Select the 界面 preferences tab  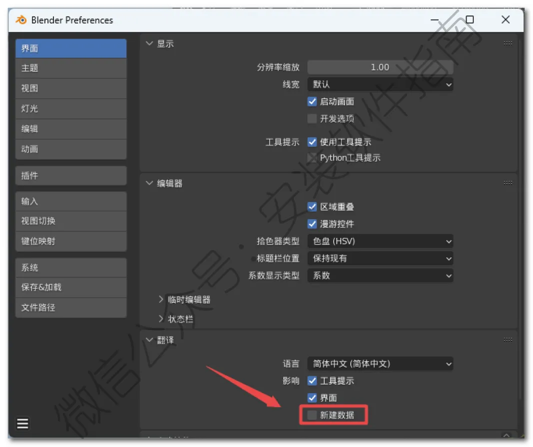[71, 48]
